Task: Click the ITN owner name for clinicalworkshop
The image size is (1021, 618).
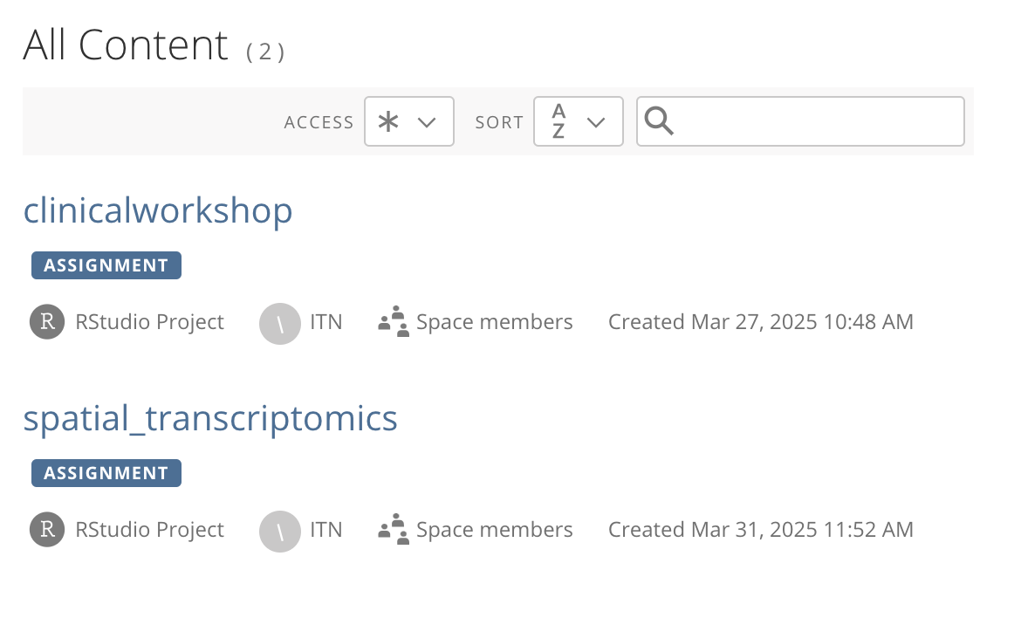Action: pyautogui.click(x=326, y=322)
